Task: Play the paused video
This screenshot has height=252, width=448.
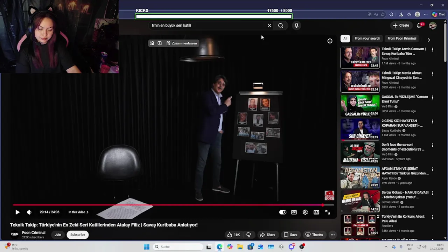Action: point(17,212)
